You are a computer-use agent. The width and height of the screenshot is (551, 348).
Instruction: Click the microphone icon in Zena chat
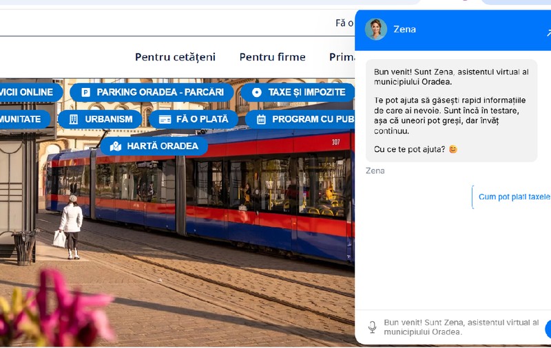coord(372,327)
